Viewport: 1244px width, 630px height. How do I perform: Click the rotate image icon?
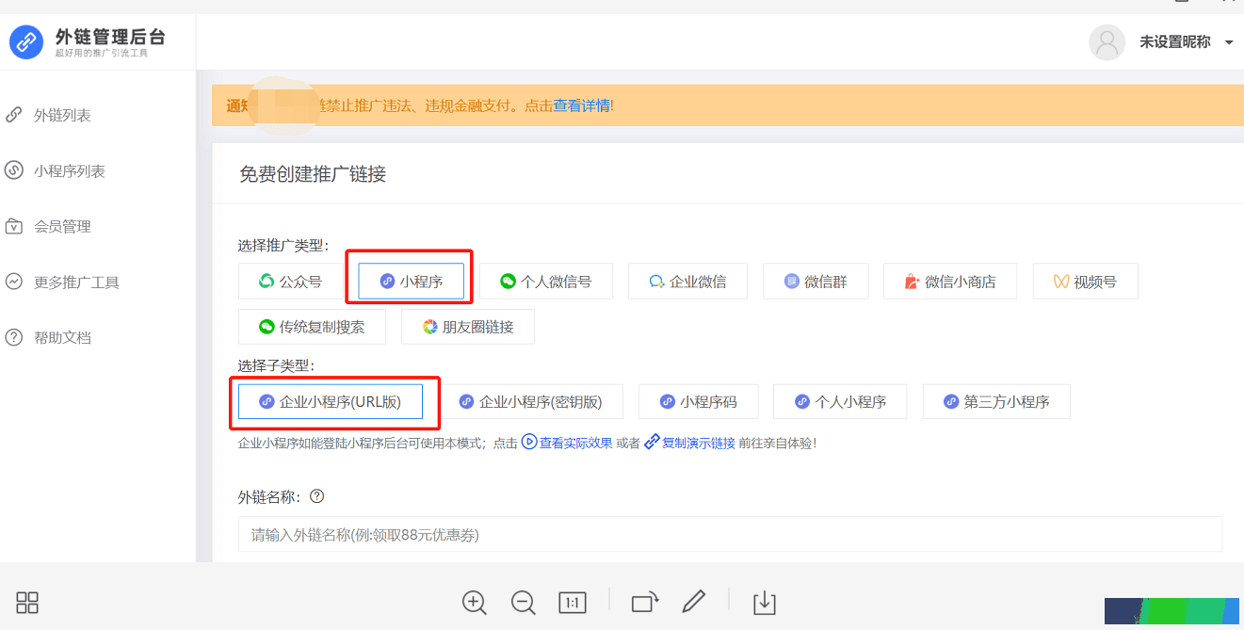pyautogui.click(x=645, y=603)
